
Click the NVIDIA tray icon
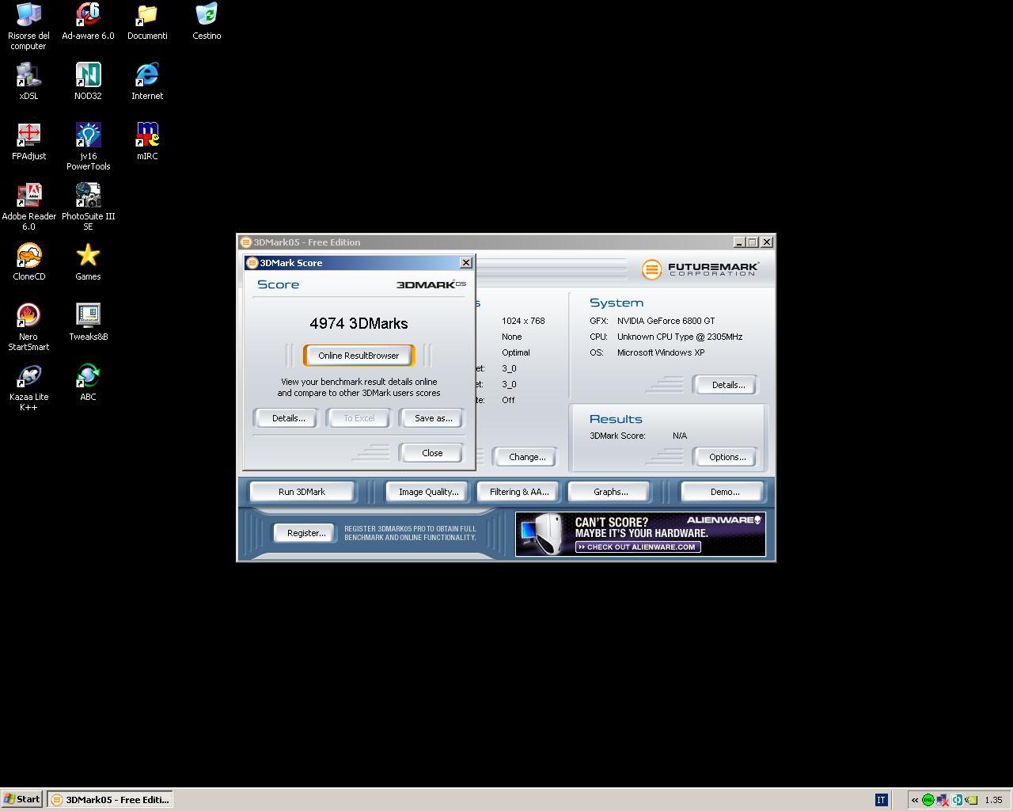tap(971, 800)
